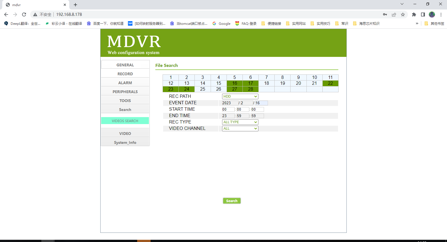The width and height of the screenshot is (447, 242).
Task: Click the address bar URL
Action: click(69, 14)
